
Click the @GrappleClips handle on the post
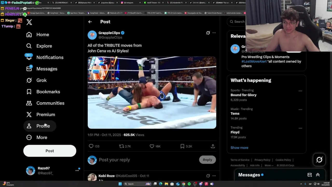pos(110,37)
